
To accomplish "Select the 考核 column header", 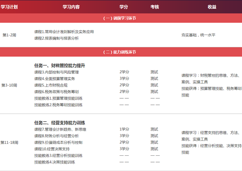I will (154, 7).
